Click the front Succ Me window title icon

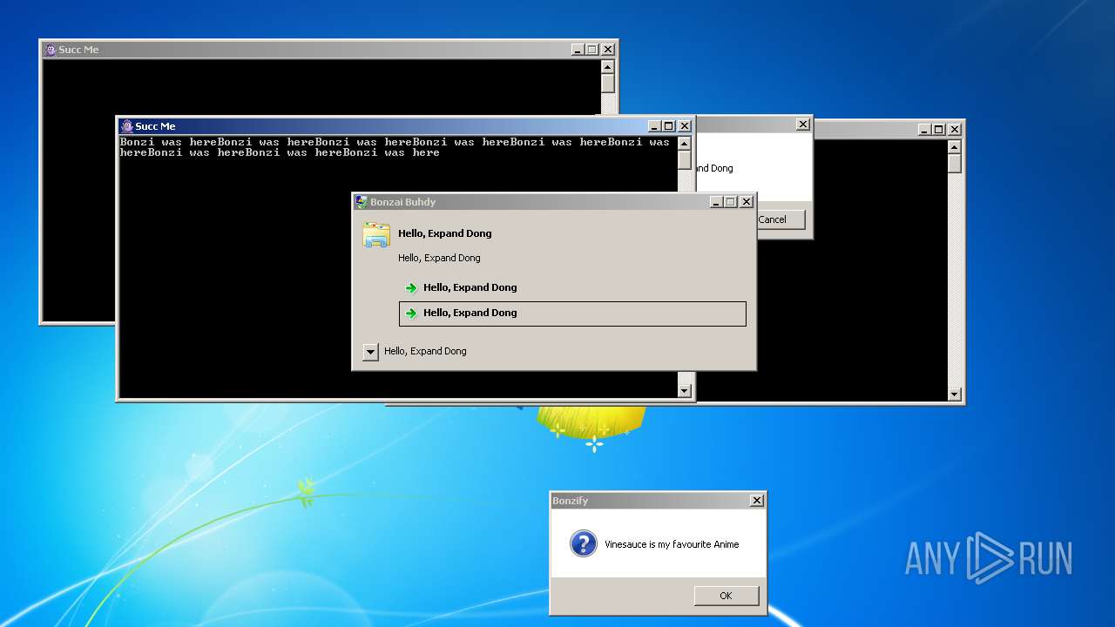(x=126, y=126)
